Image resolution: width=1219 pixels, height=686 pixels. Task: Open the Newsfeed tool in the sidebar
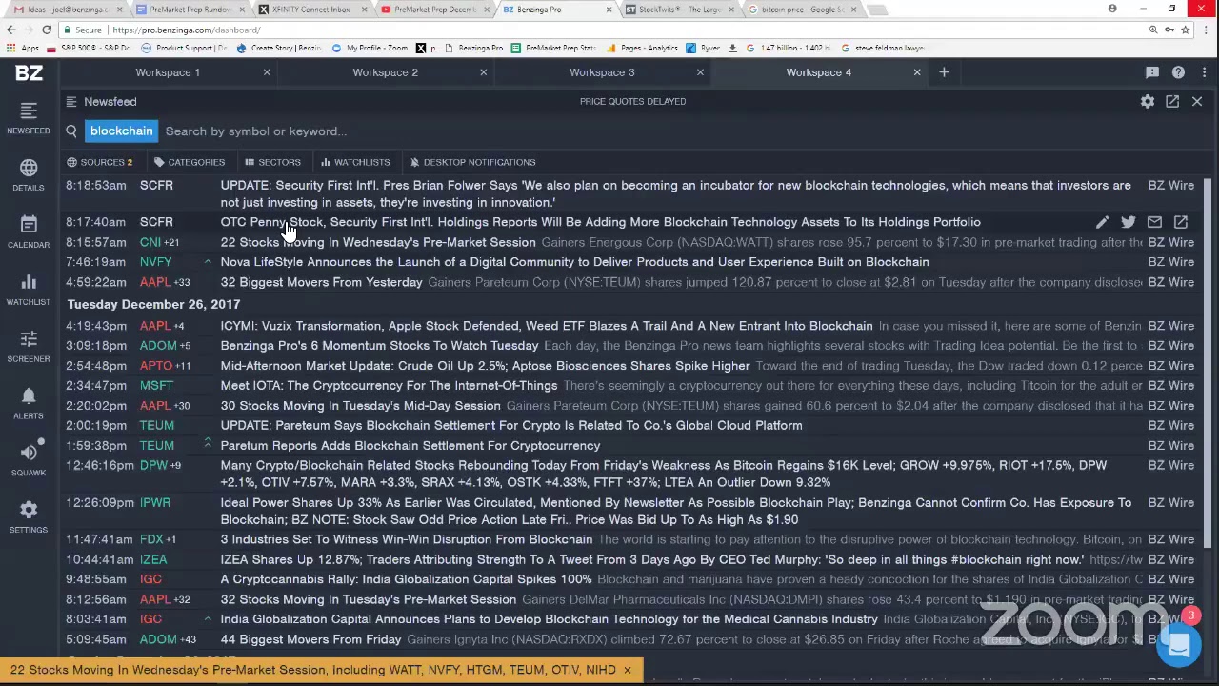coord(29,118)
